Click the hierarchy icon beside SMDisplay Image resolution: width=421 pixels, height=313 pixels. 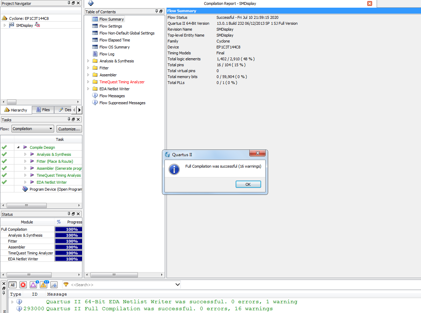(37, 25)
